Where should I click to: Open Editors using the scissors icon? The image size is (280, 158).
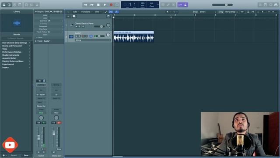[37, 5]
